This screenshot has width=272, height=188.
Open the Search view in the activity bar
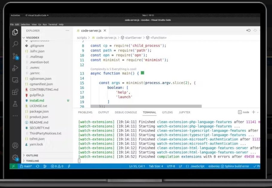(15, 44)
